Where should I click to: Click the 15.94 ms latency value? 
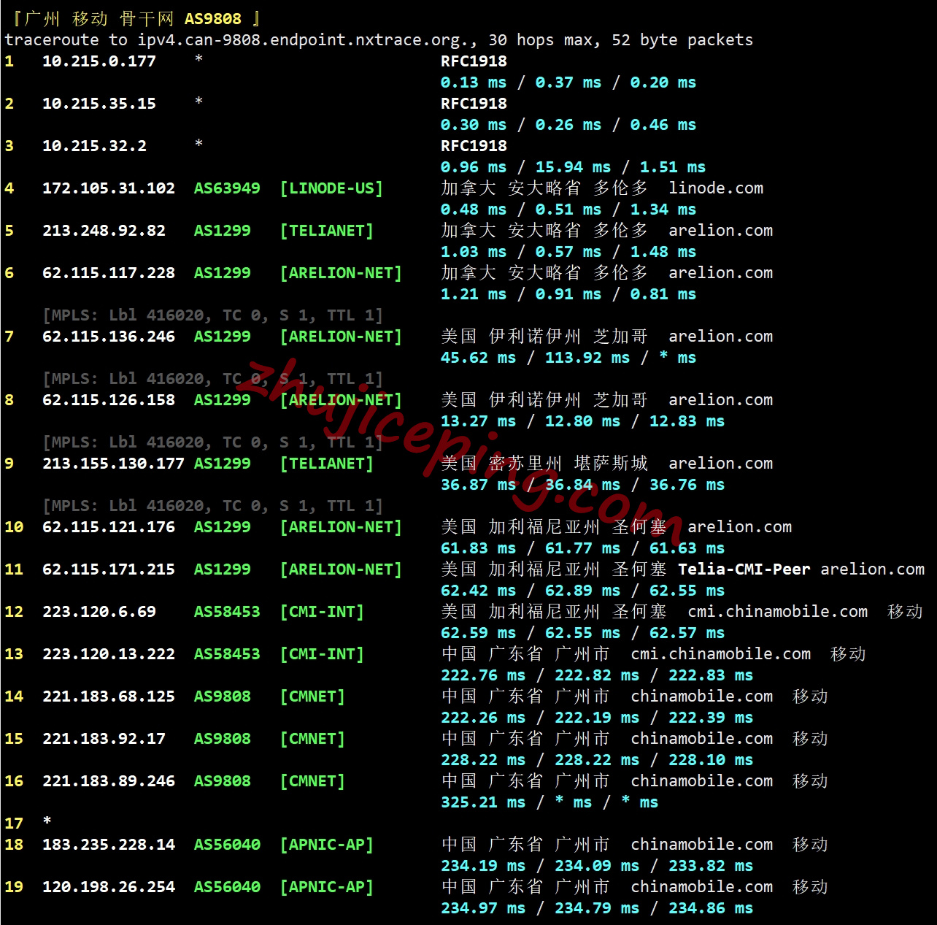[573, 167]
